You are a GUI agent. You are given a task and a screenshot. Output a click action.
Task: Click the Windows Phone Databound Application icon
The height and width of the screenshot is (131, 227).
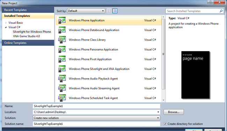click(x=62, y=30)
